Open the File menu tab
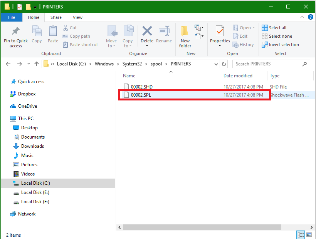The image size is (316, 239). click(12, 17)
